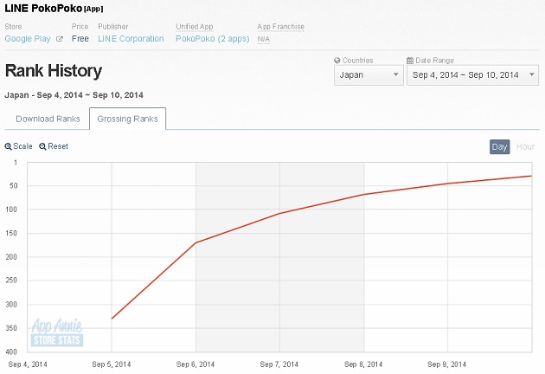The height and width of the screenshot is (374, 545).
Task: Switch chart granularity to Hour
Action: (525, 147)
